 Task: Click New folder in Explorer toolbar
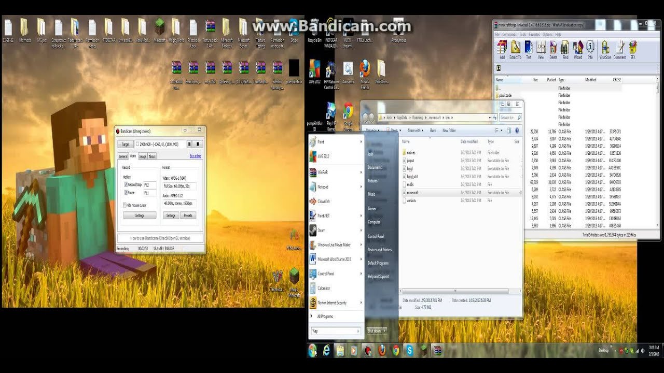[x=449, y=131]
